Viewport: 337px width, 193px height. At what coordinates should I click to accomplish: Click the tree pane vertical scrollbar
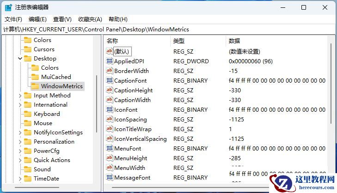coord(97,104)
